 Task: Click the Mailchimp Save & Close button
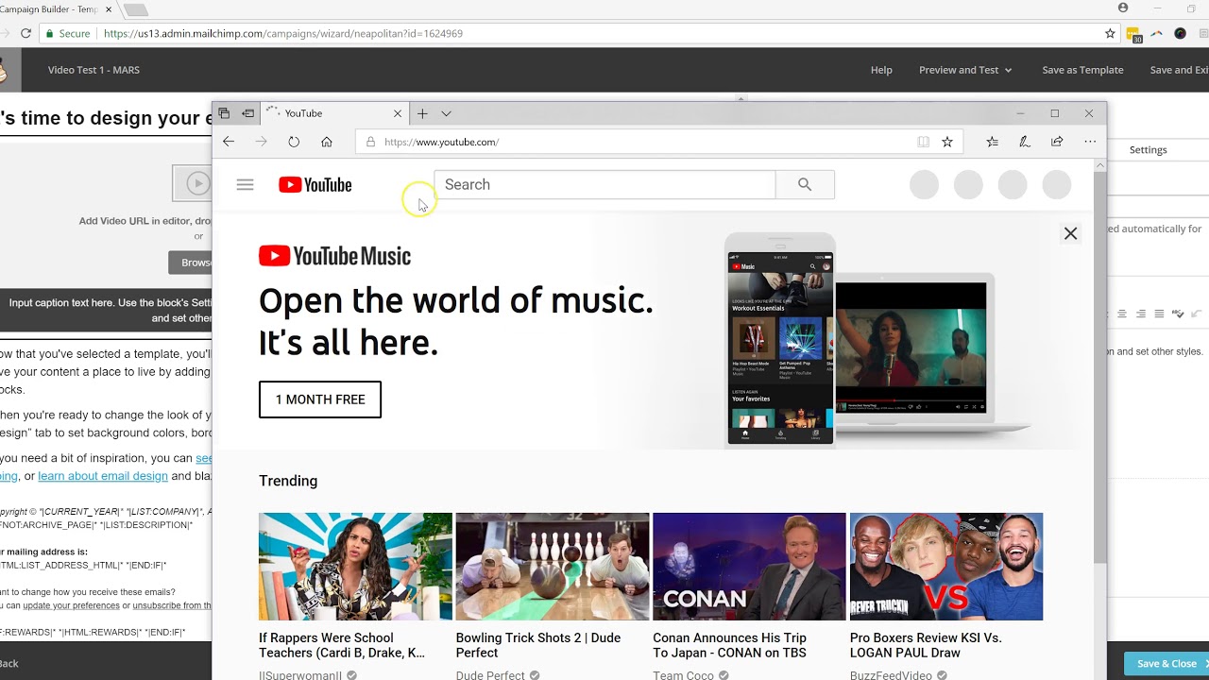click(1166, 664)
